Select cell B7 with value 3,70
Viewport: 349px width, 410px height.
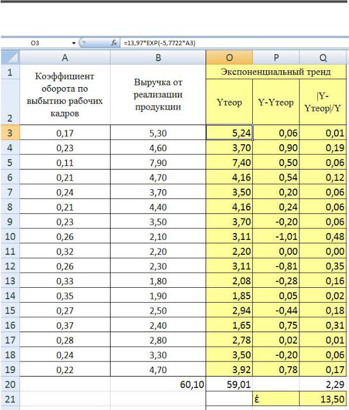158,192
